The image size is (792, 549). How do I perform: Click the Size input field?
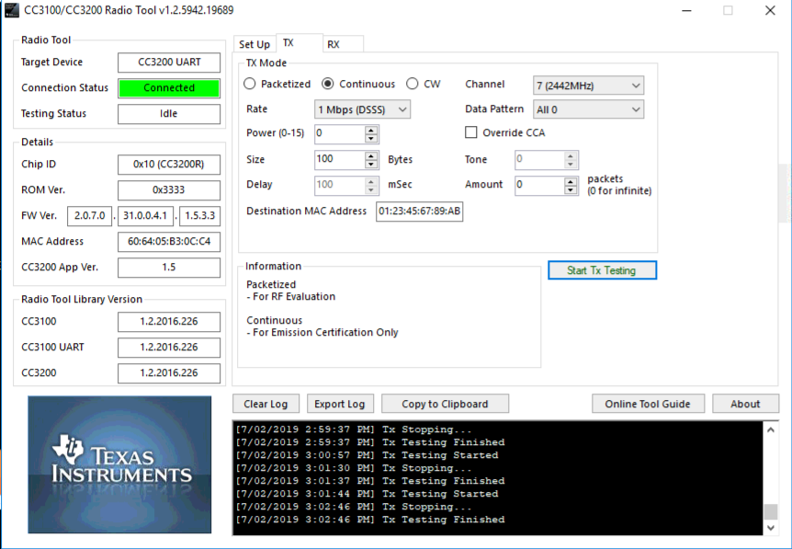click(340, 160)
